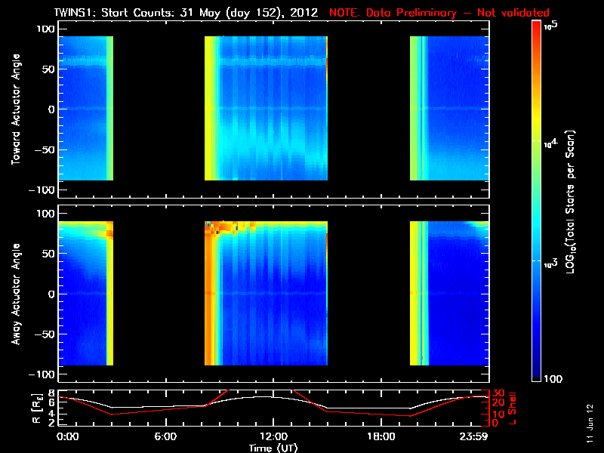
Task: Click the plot title 'TWINS1: Start Counts'
Action: tap(186, 13)
